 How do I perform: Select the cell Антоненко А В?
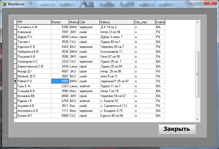pos(34,111)
